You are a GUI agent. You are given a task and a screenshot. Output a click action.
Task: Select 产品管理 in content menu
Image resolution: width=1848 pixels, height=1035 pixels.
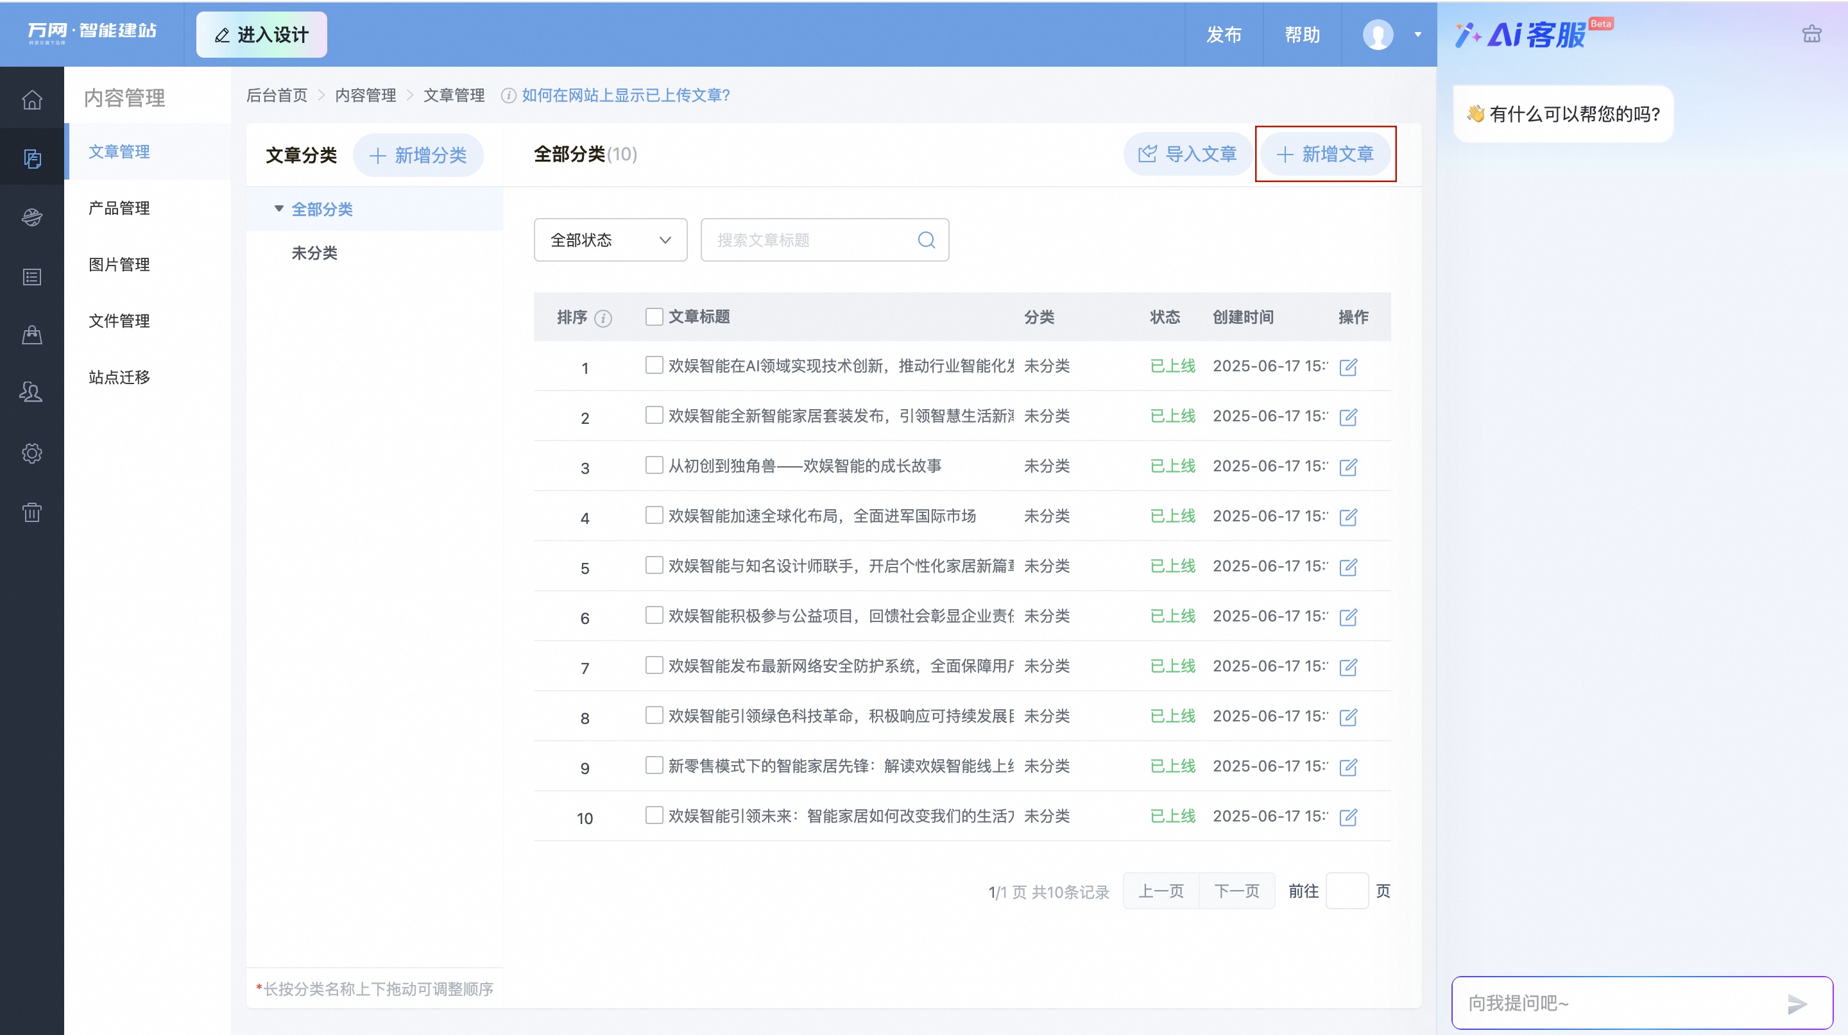click(x=119, y=208)
